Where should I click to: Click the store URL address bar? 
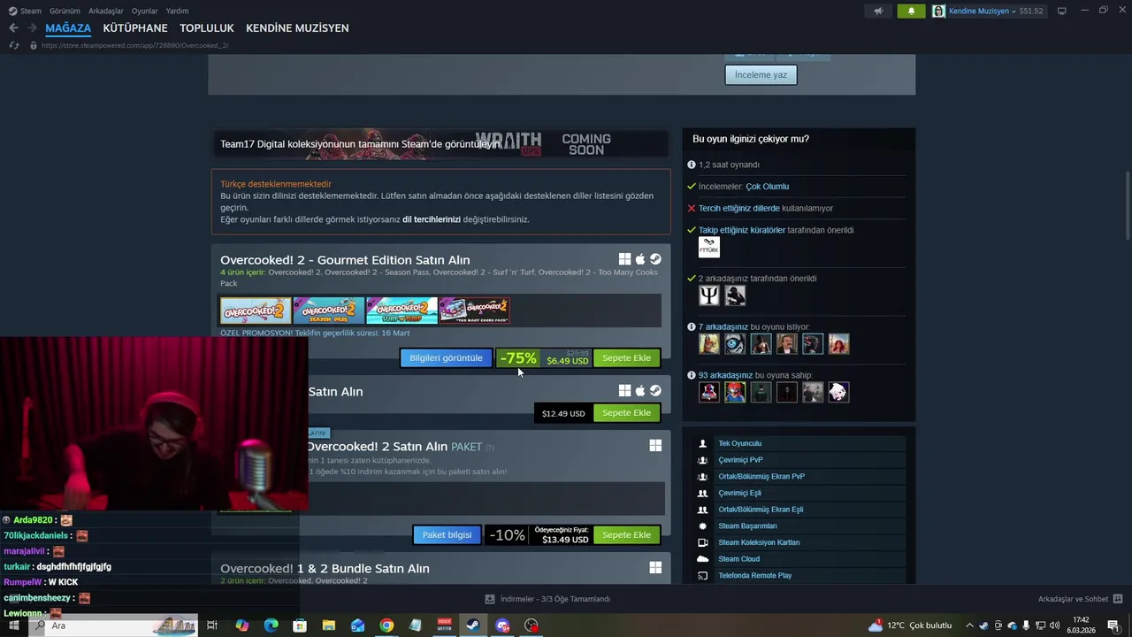(x=134, y=45)
